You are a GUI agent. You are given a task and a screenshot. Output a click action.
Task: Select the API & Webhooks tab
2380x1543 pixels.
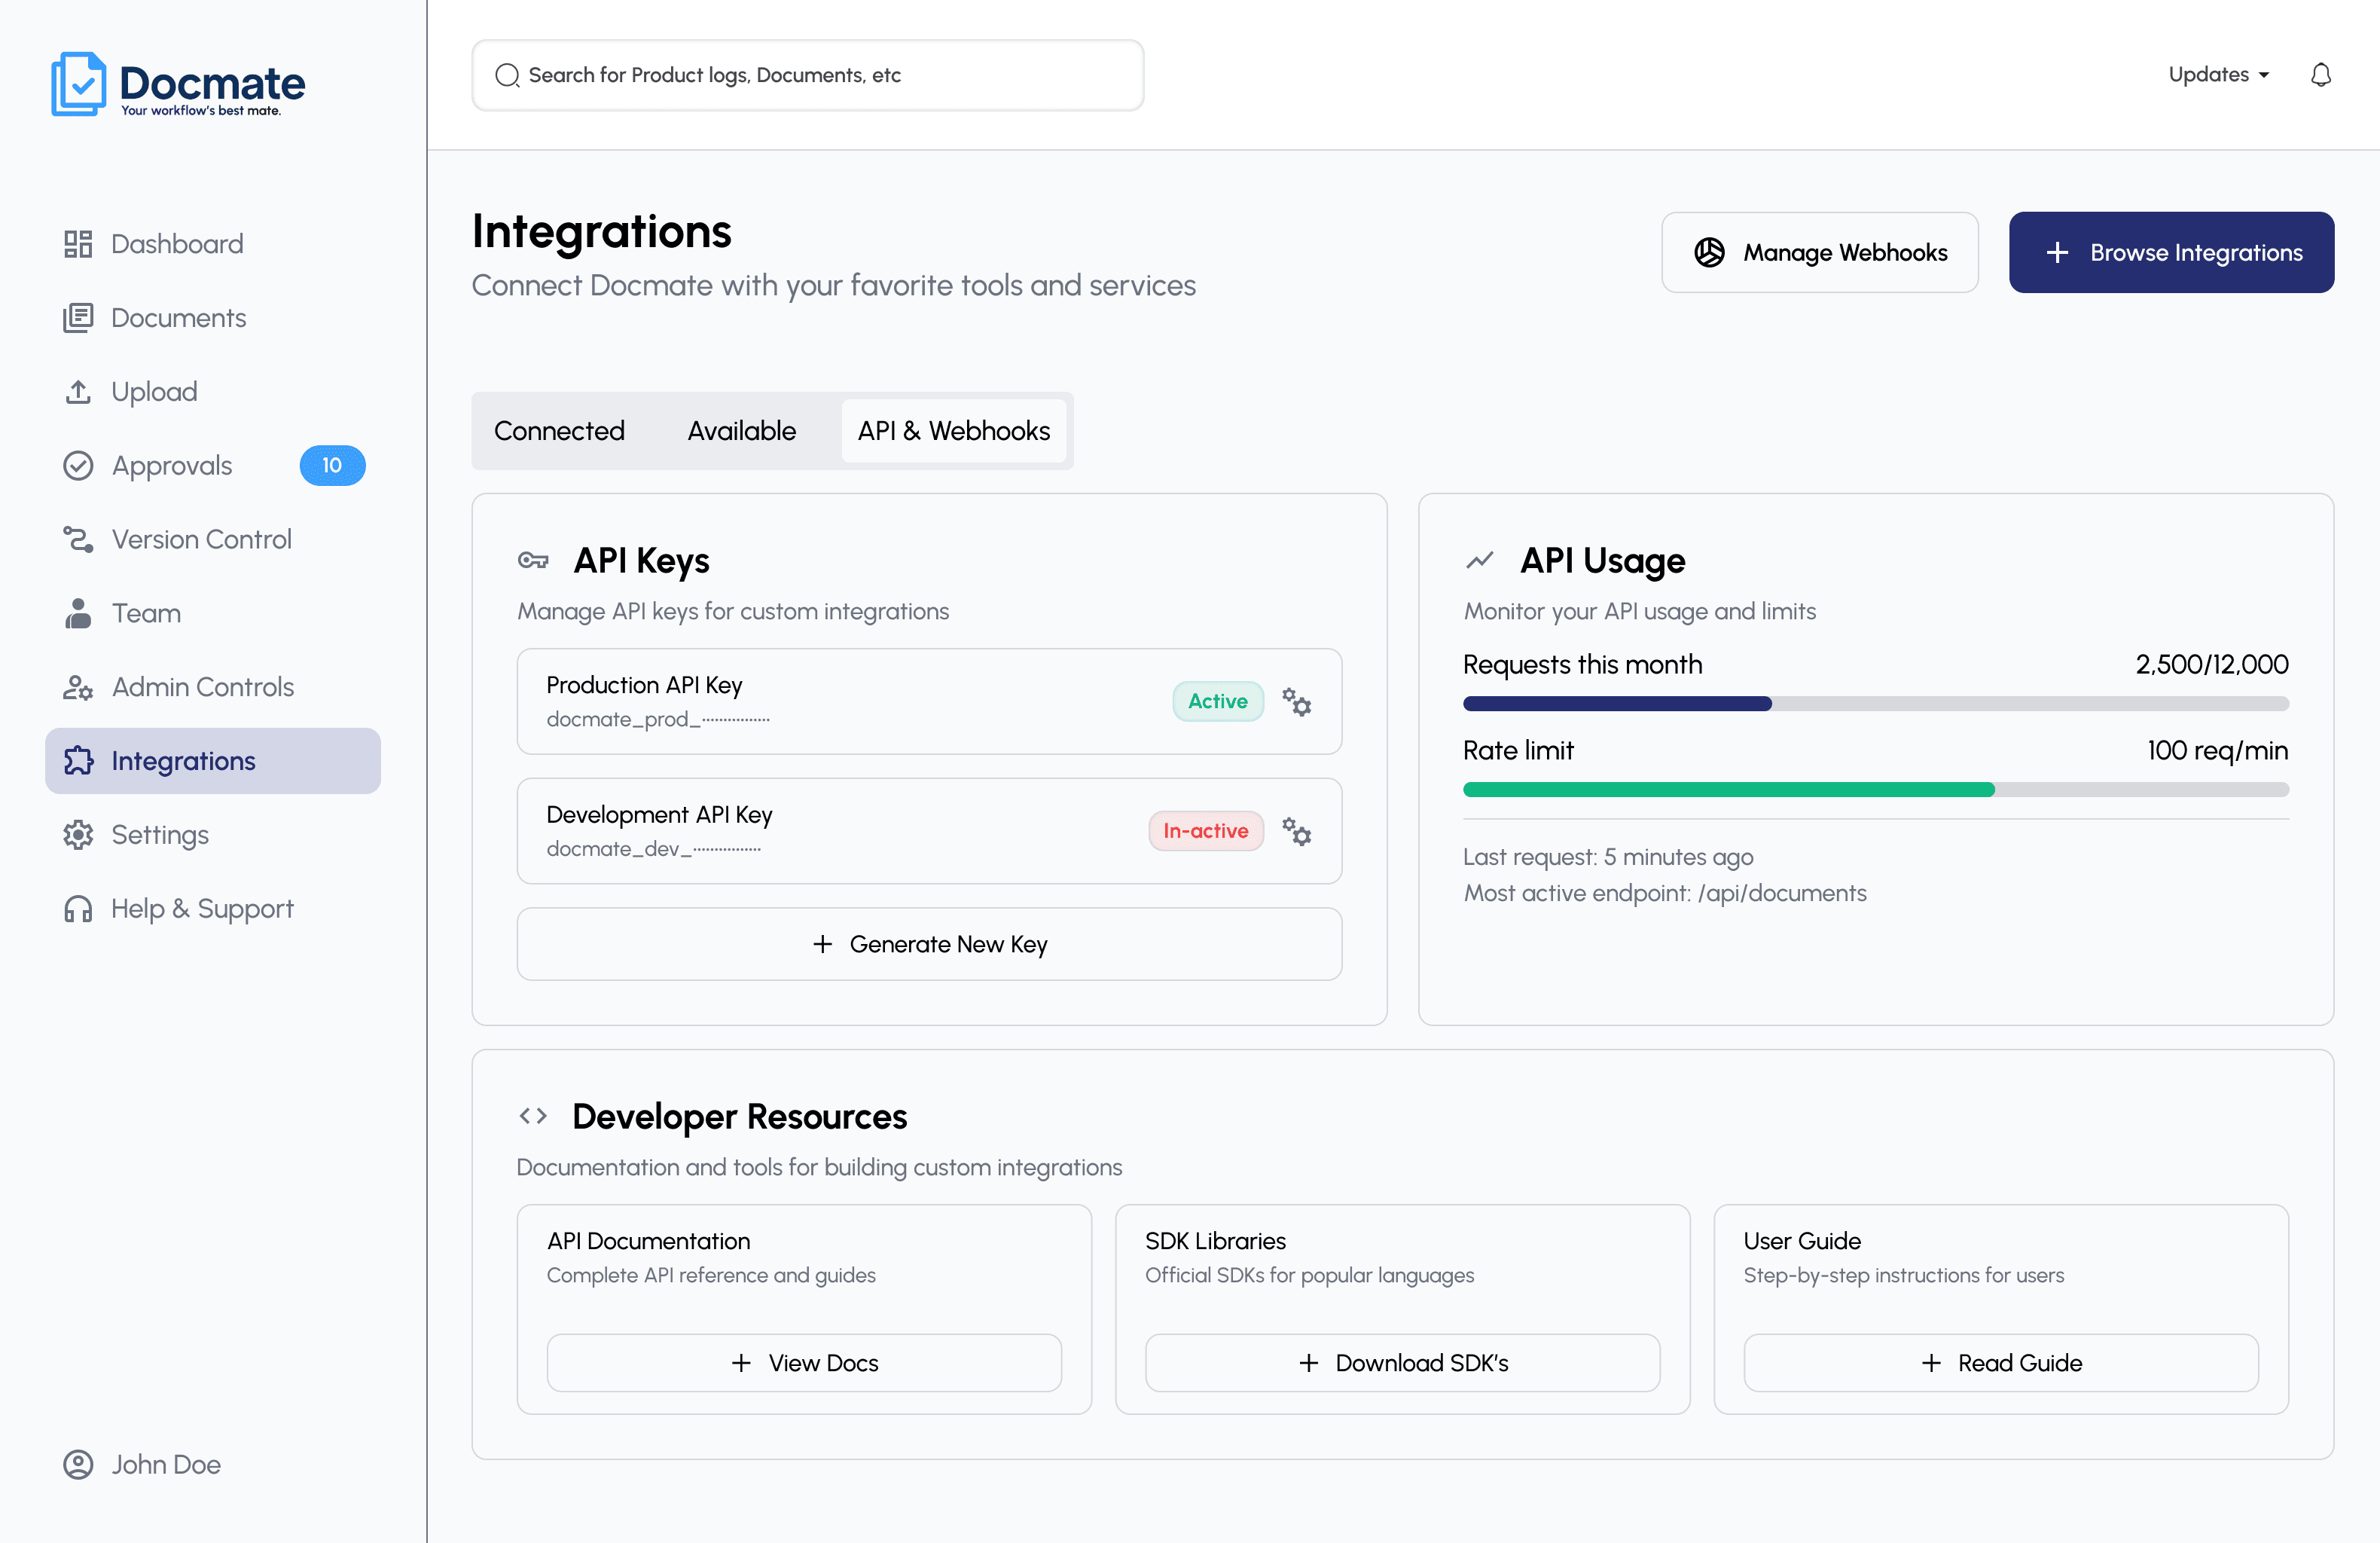[x=954, y=430]
